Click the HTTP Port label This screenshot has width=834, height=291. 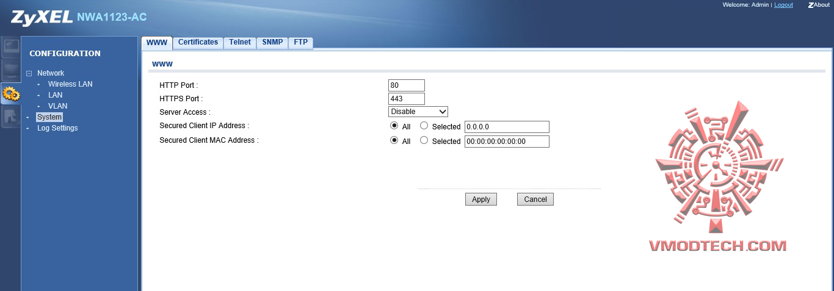point(178,85)
